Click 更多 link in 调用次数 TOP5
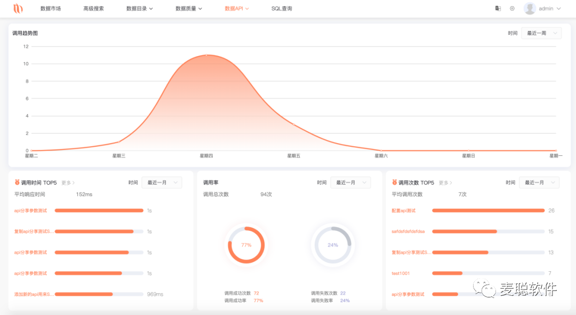This screenshot has height=315, width=576. click(445, 183)
